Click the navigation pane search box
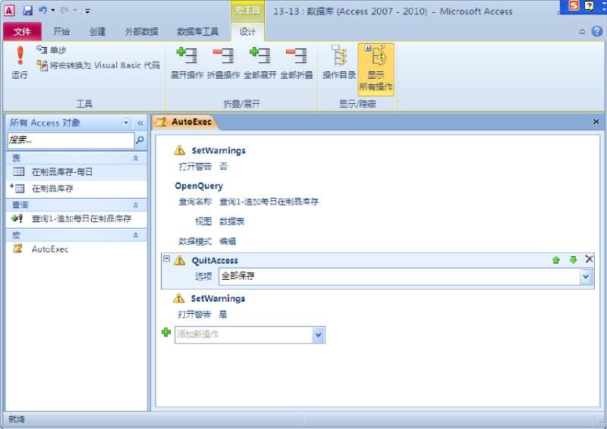The height and width of the screenshot is (429, 607). [71, 140]
